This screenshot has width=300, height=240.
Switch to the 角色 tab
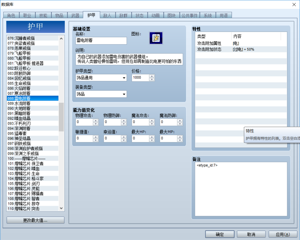pos(11,15)
